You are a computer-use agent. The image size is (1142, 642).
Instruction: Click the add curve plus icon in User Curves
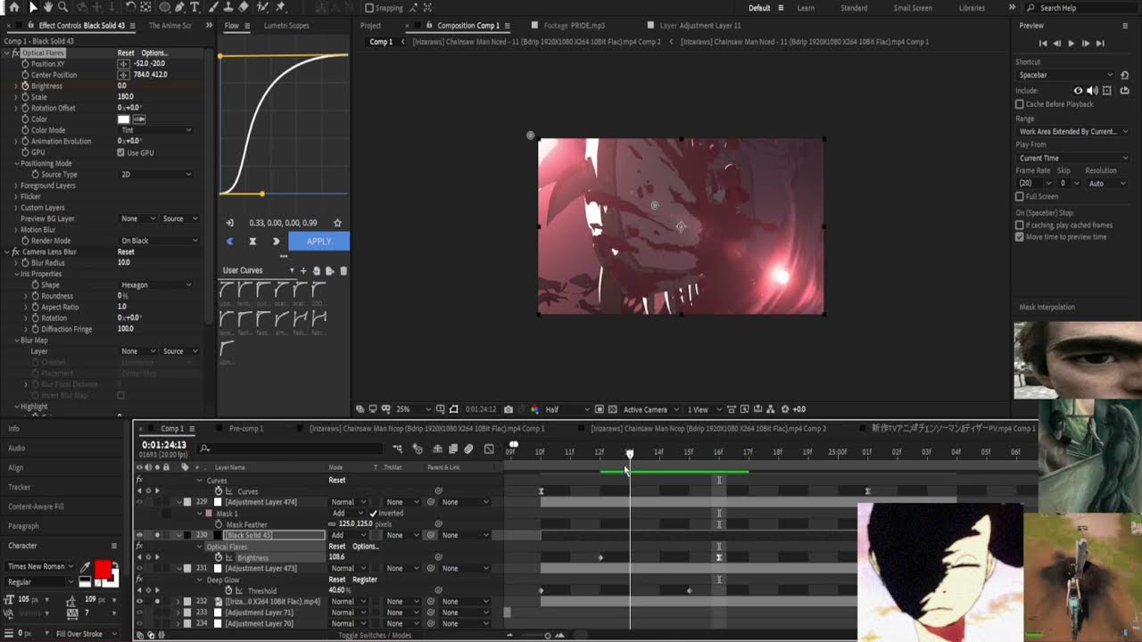coord(303,270)
